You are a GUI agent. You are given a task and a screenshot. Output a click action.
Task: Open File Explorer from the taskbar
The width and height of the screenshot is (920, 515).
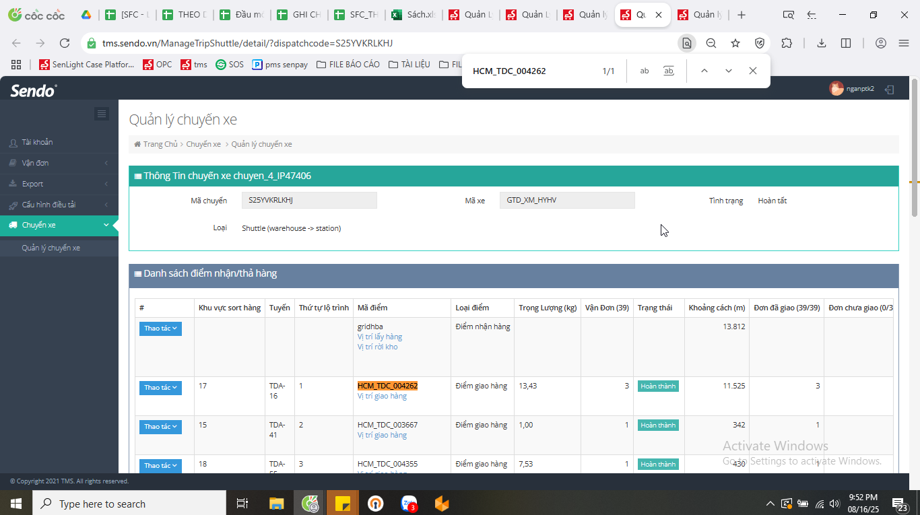click(277, 504)
